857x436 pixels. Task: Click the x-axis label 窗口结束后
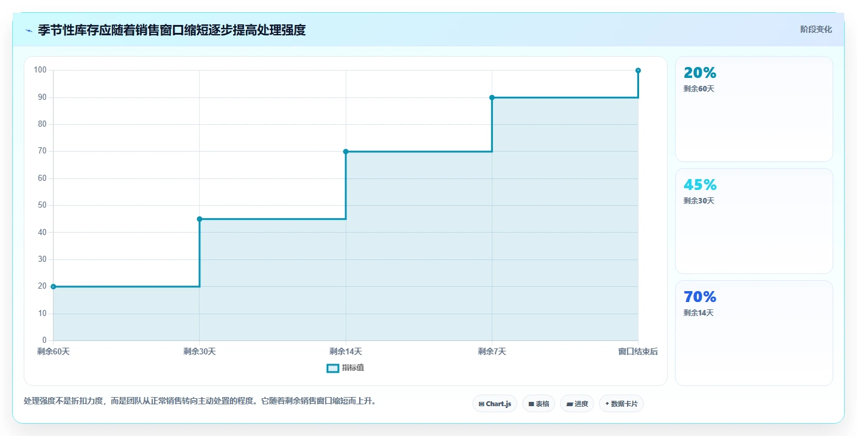[638, 351]
